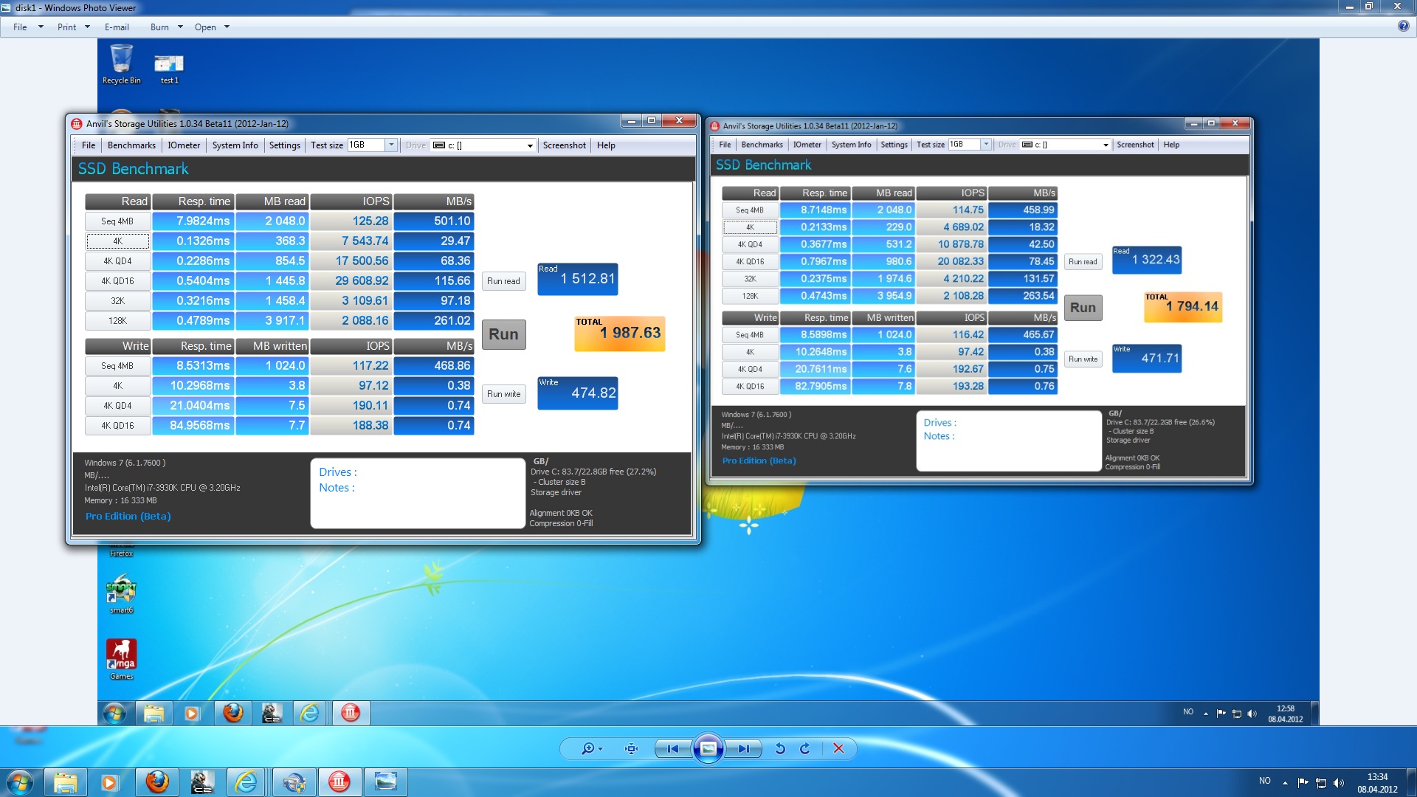Expand the File dropdown arrow

click(41, 27)
